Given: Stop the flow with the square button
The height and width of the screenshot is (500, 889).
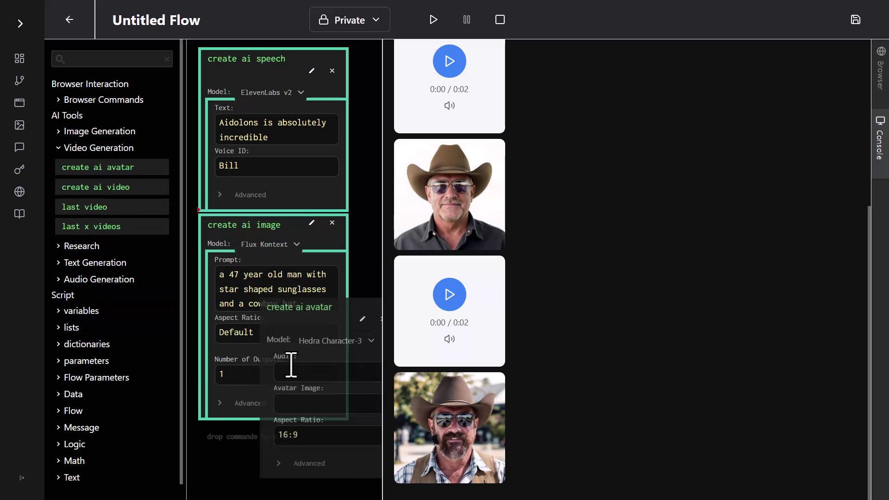Looking at the screenshot, I should coord(500,19).
